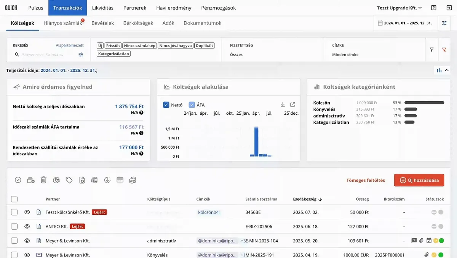Apply filters with the black funnel icon

(x=431, y=49)
